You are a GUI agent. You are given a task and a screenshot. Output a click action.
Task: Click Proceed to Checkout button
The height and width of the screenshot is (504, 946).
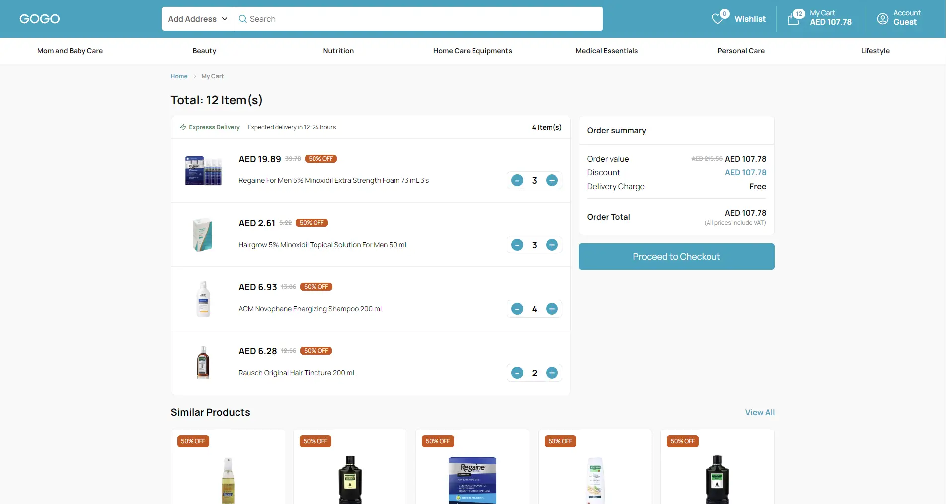coord(676,256)
